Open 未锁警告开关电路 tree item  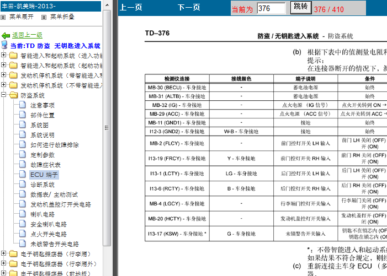(55, 244)
